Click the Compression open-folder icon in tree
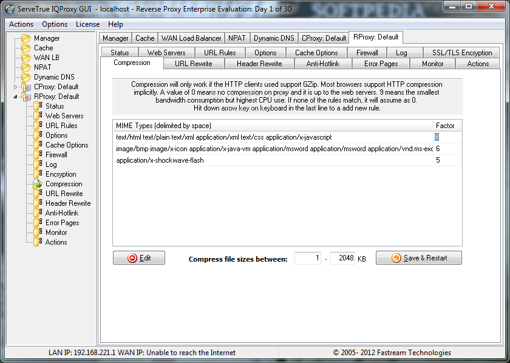 click(x=38, y=184)
